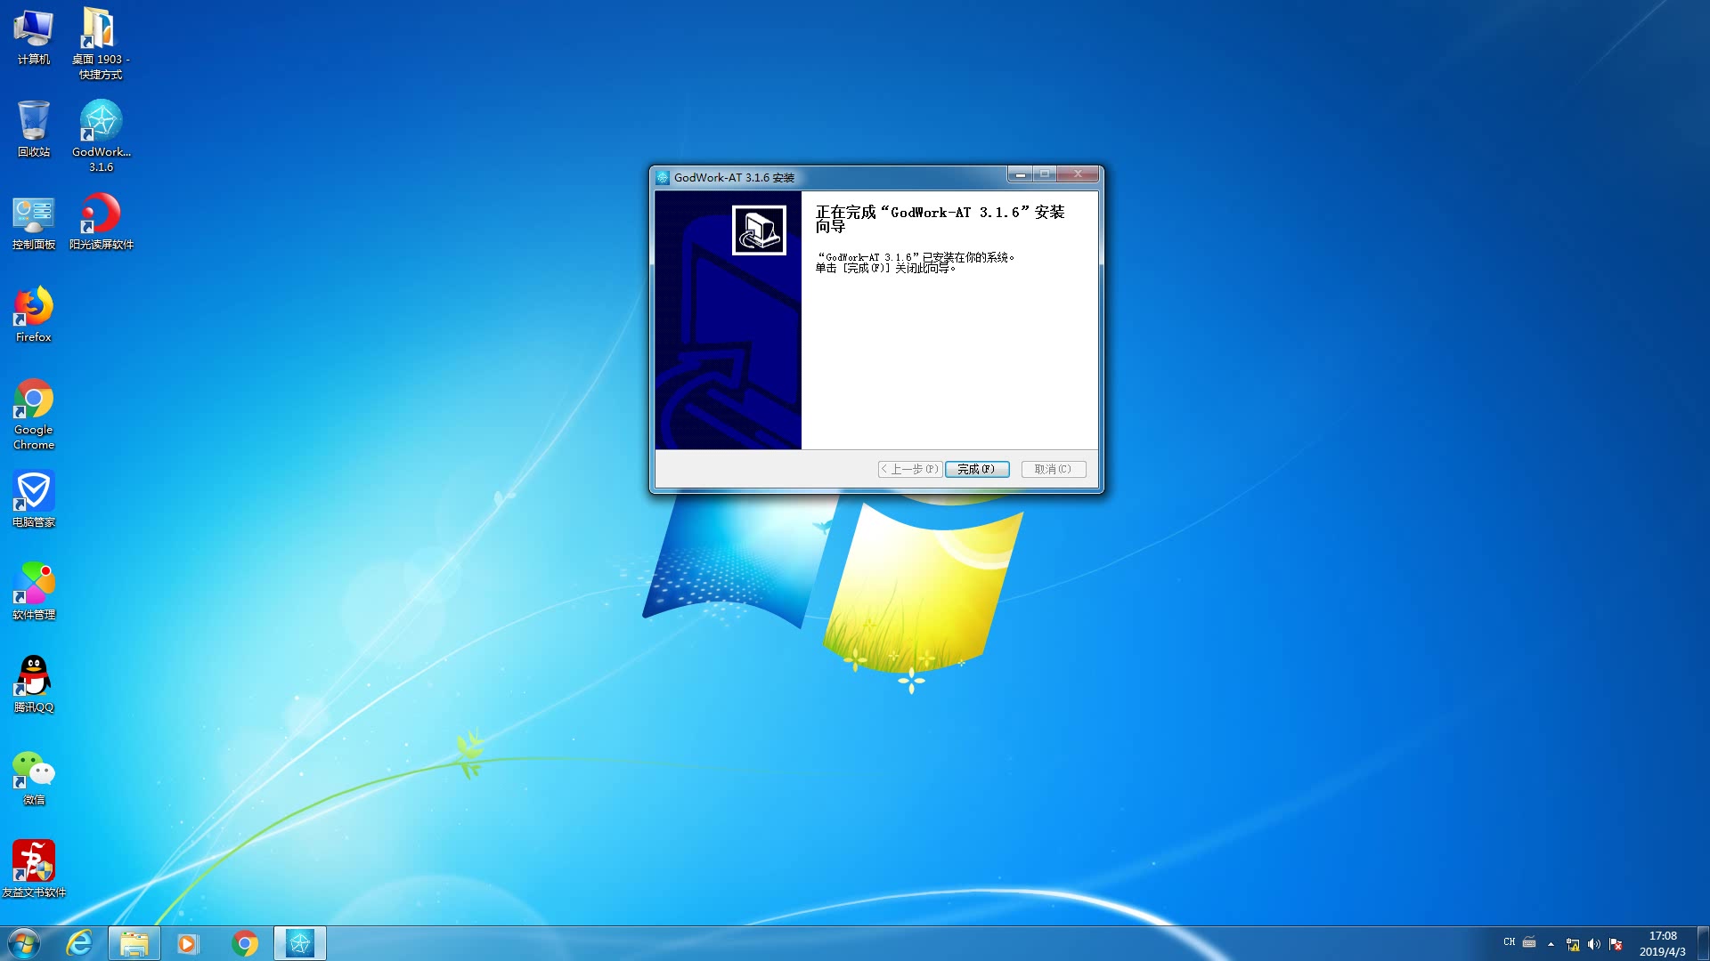1710x961 pixels.
Task: Open the Windows Start menu
Action: coord(24,943)
